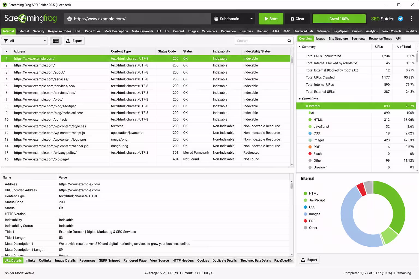Open the Response Times tab
Viewport: 419px width, 279px height.
coord(380,39)
